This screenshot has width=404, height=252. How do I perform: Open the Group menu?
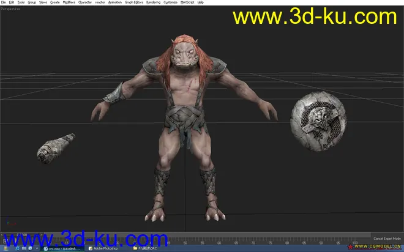click(32, 2)
